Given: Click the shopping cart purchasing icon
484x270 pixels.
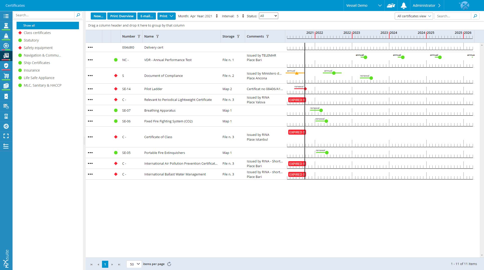Looking at the screenshot, I should [6, 76].
